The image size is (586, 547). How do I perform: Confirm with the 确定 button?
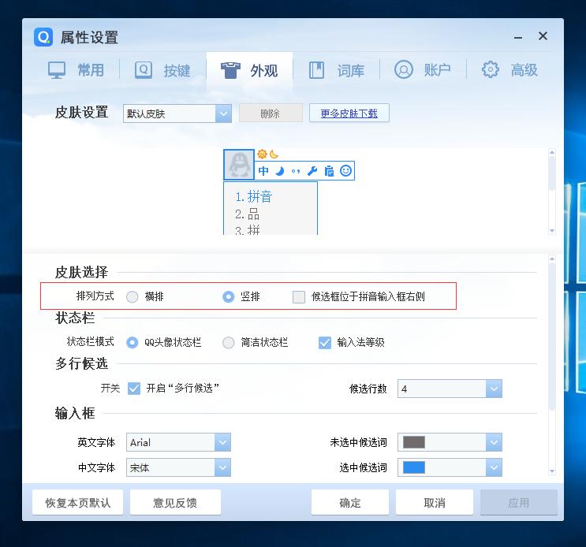(350, 503)
